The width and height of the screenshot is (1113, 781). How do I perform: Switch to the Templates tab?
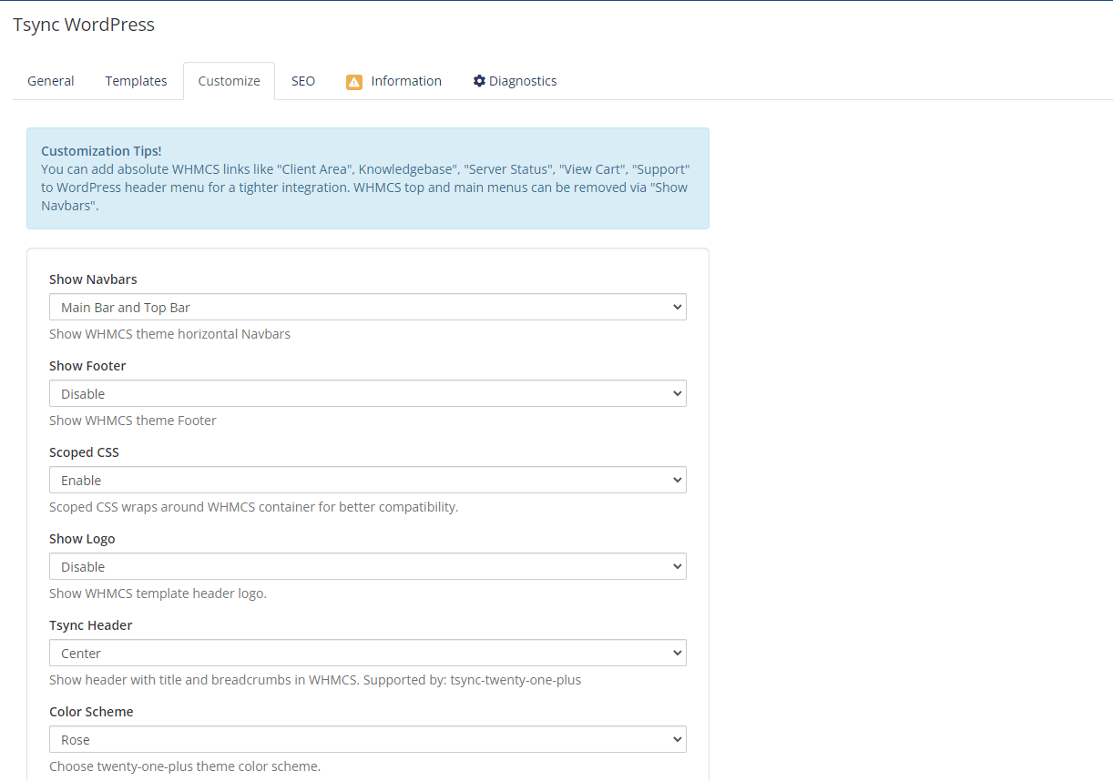136,81
